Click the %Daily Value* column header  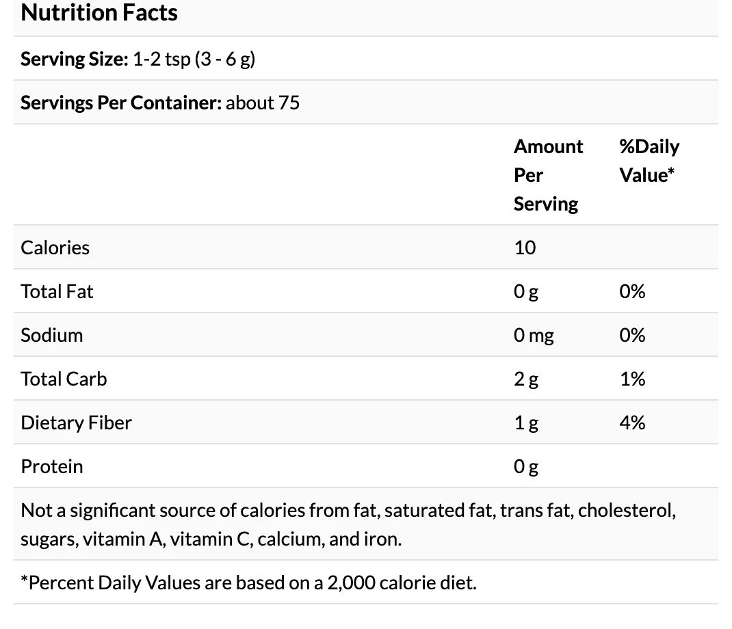click(x=649, y=161)
